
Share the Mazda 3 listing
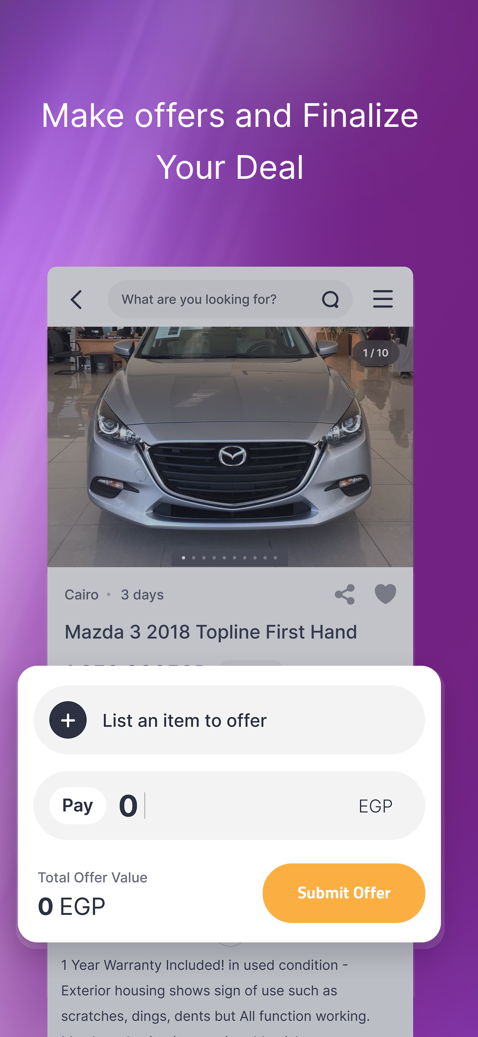point(345,595)
